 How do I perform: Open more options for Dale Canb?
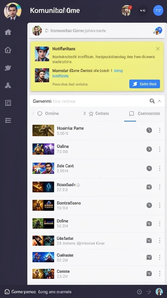tap(160, 168)
